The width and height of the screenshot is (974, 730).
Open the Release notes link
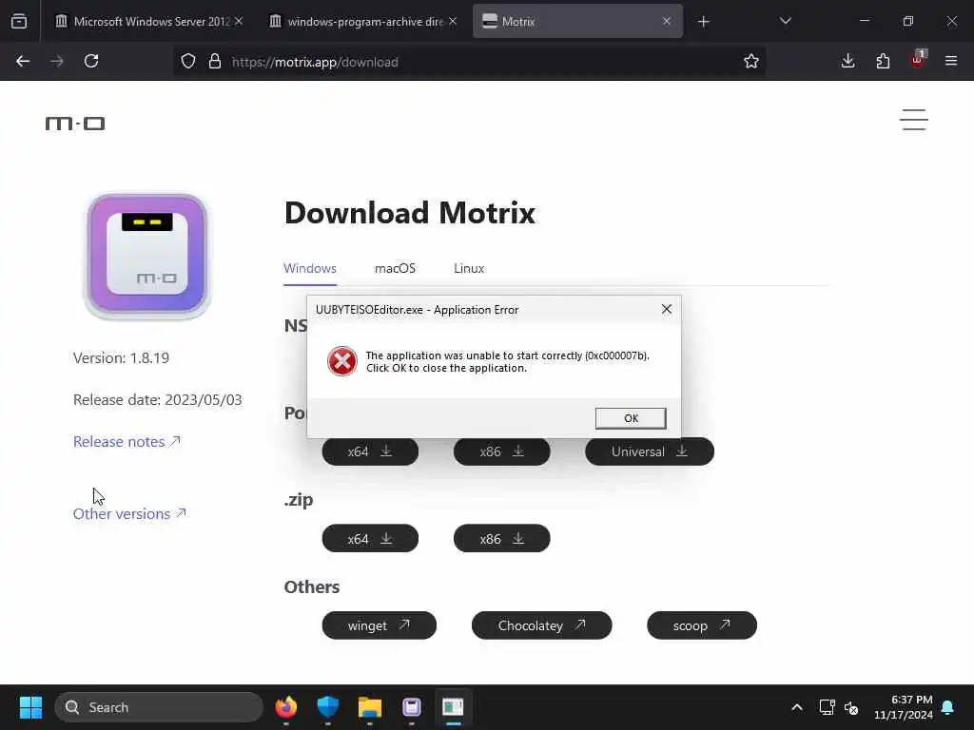(x=127, y=441)
